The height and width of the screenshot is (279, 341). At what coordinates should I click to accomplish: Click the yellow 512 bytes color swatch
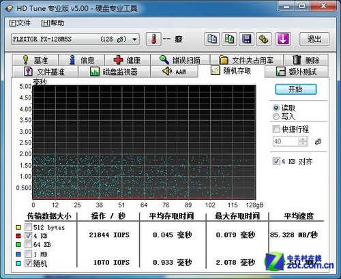tap(18, 227)
